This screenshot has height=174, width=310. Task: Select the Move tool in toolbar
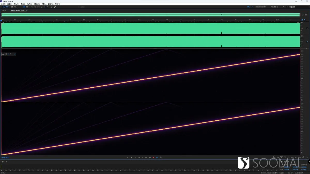click(x=32, y=7)
